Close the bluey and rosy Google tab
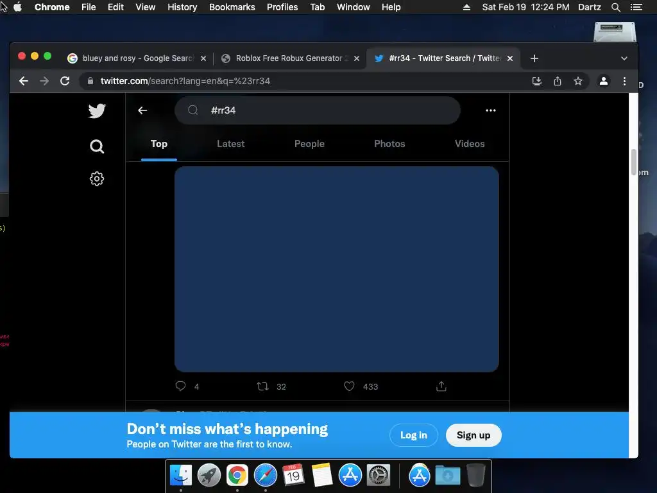 [203, 58]
